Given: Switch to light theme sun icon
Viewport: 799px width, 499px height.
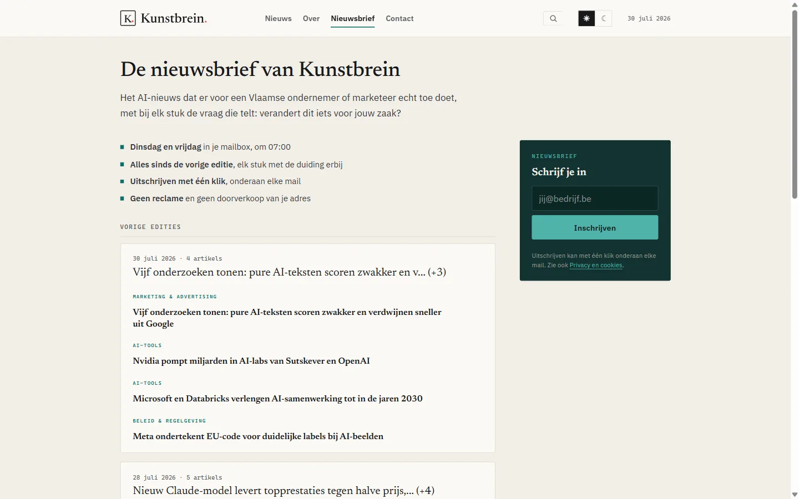Looking at the screenshot, I should click(x=586, y=18).
